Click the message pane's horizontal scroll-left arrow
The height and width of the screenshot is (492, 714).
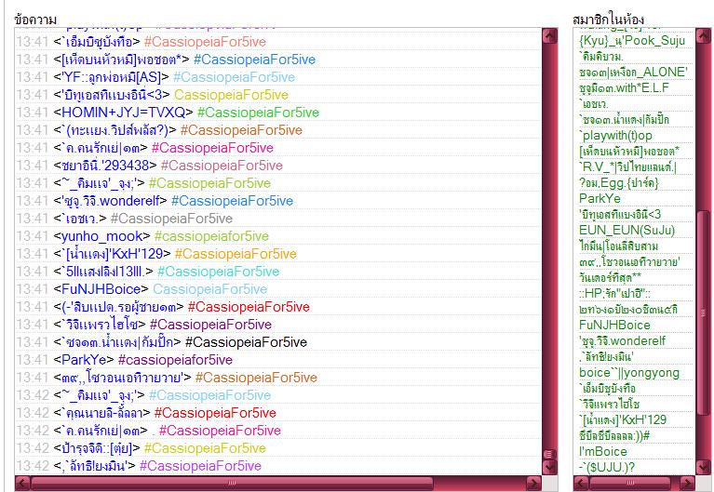pyautogui.click(x=22, y=484)
